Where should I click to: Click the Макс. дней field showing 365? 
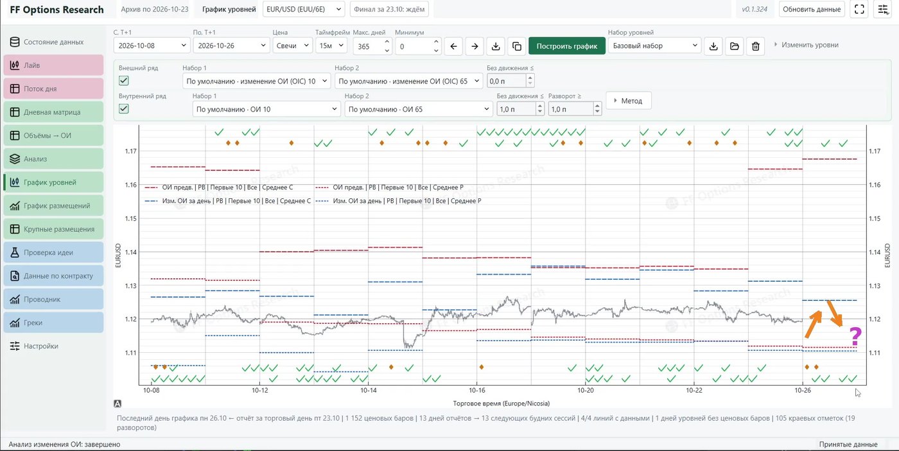tap(372, 46)
